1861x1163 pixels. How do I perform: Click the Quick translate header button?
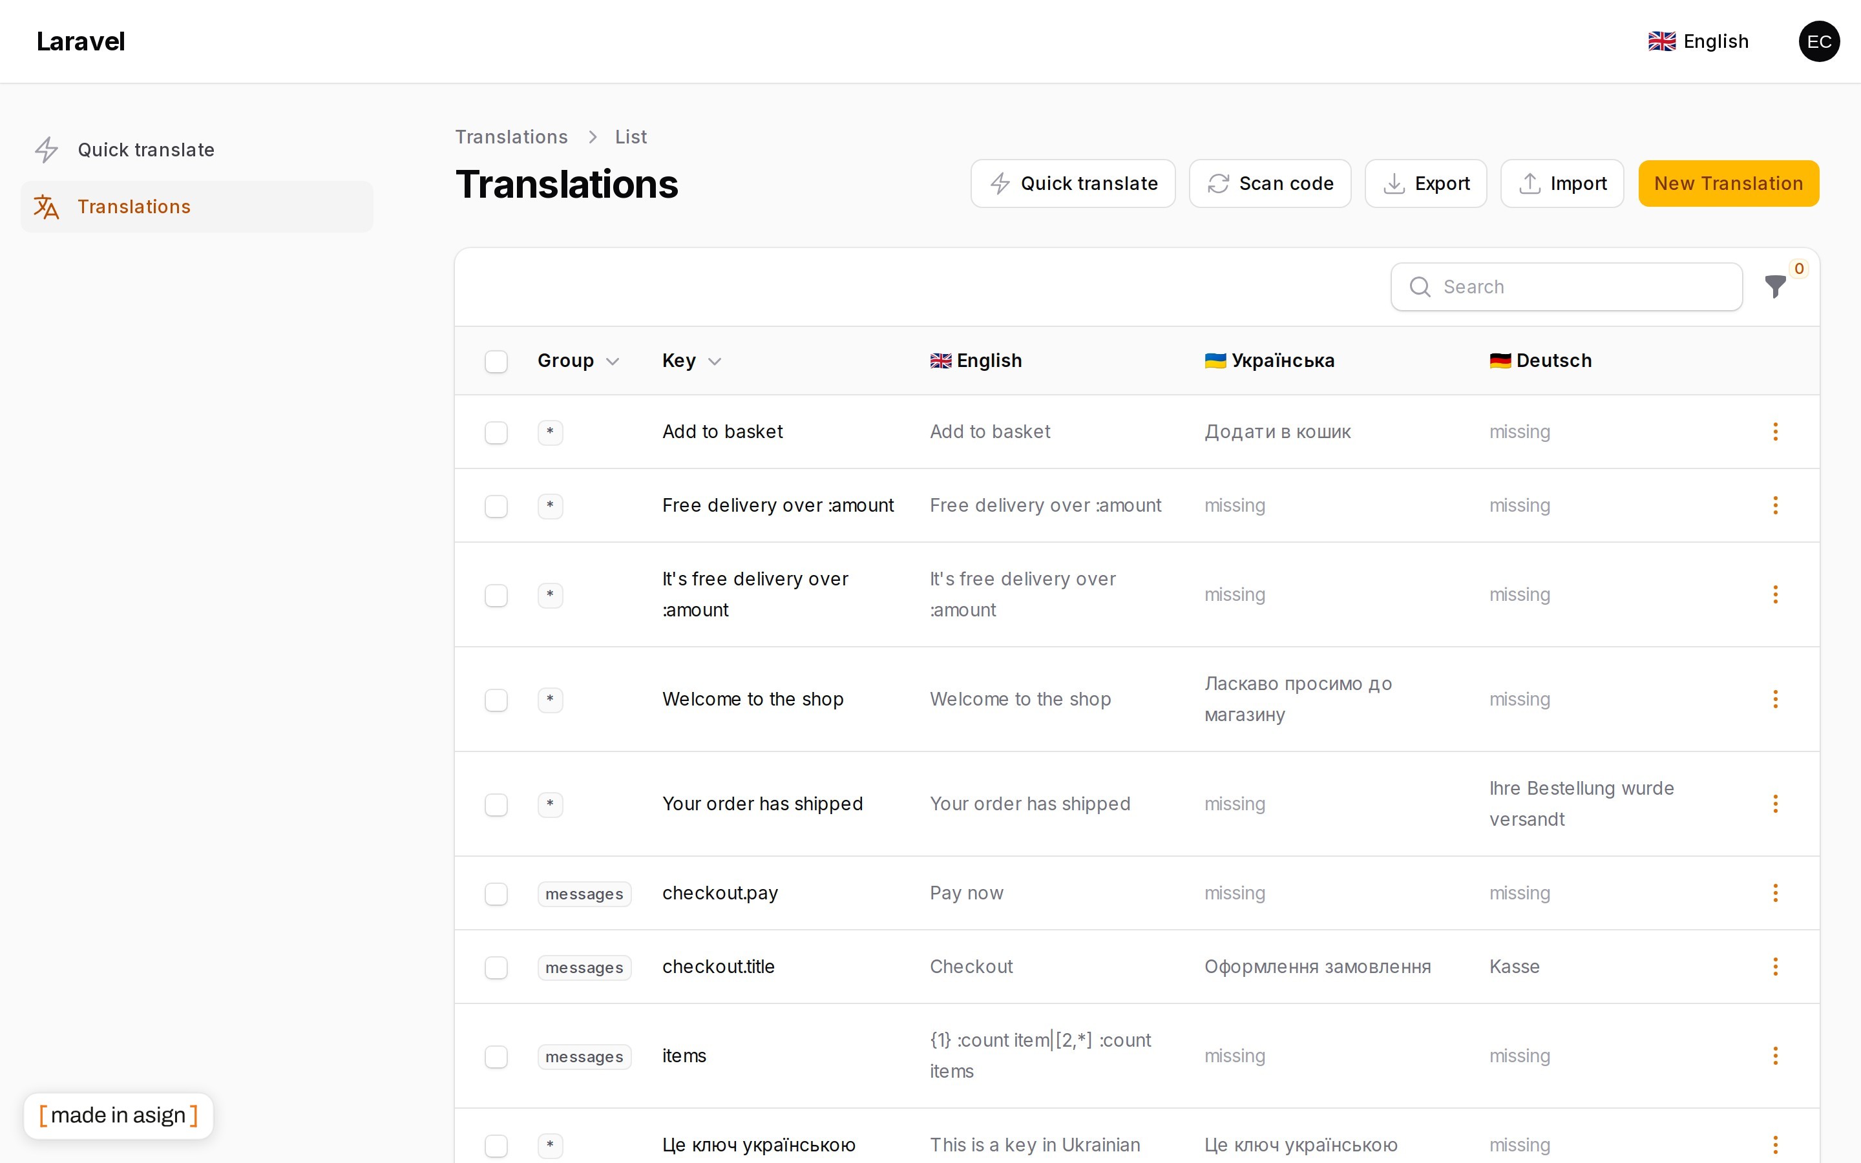pyautogui.click(x=1073, y=184)
